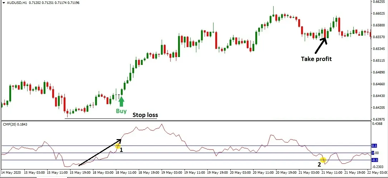
Task: Click price level 0.64660 on the axis
Action: click(x=379, y=84)
